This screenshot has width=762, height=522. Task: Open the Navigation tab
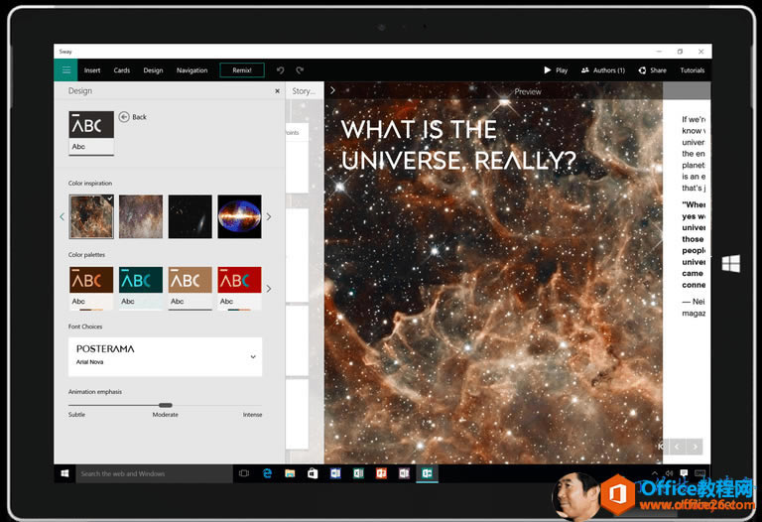pos(191,70)
